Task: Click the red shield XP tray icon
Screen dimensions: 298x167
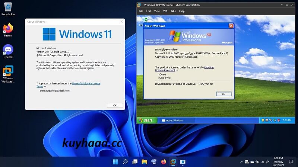Action: click(279, 120)
